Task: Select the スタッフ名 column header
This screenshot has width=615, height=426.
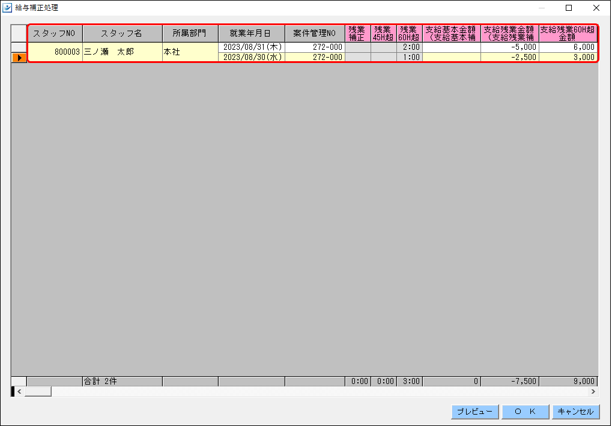Action: point(123,34)
